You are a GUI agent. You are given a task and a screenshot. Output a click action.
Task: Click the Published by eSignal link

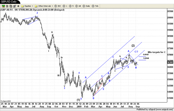tap(155, 110)
